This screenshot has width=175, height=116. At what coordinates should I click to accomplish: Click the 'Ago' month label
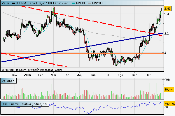[120, 75]
